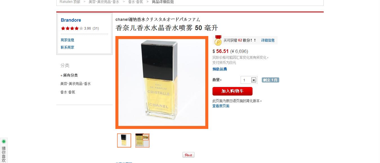The image size is (380, 163).
Task: Select the first perfume bottle thumbnail
Action: 124,140
